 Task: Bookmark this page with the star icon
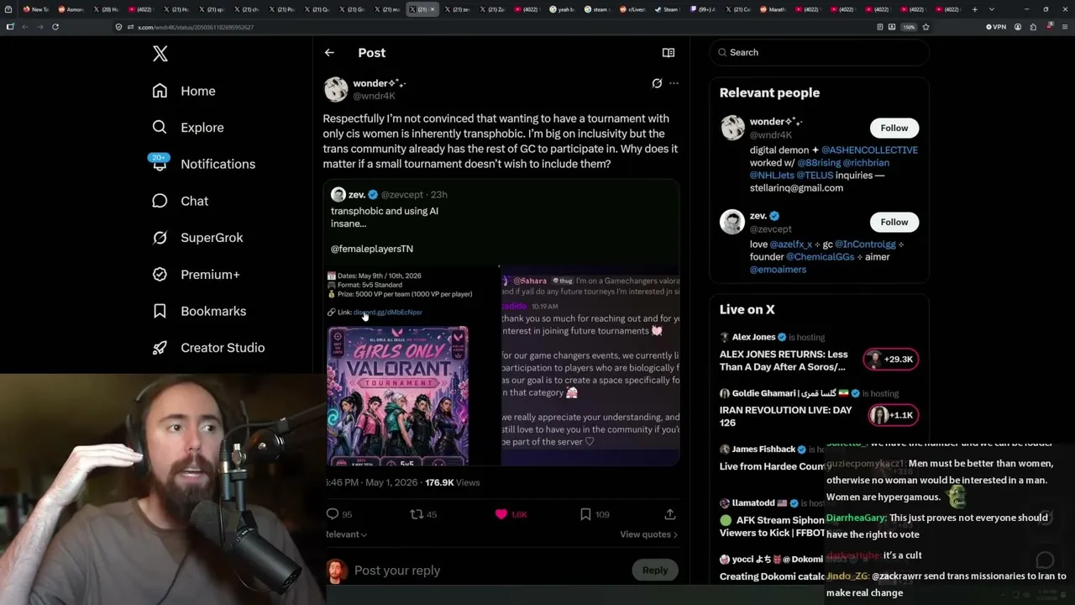point(926,27)
